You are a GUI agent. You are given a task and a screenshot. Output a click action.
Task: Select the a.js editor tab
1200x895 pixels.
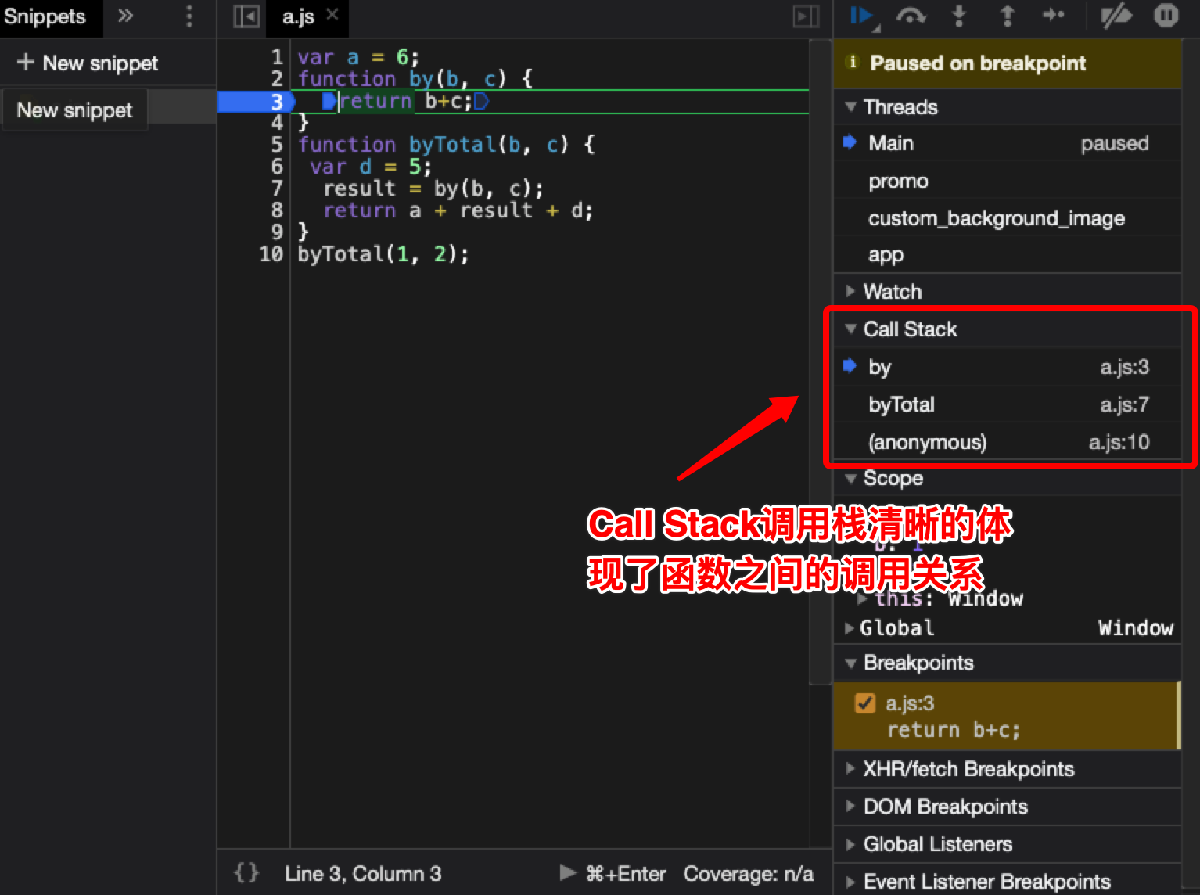coord(298,16)
